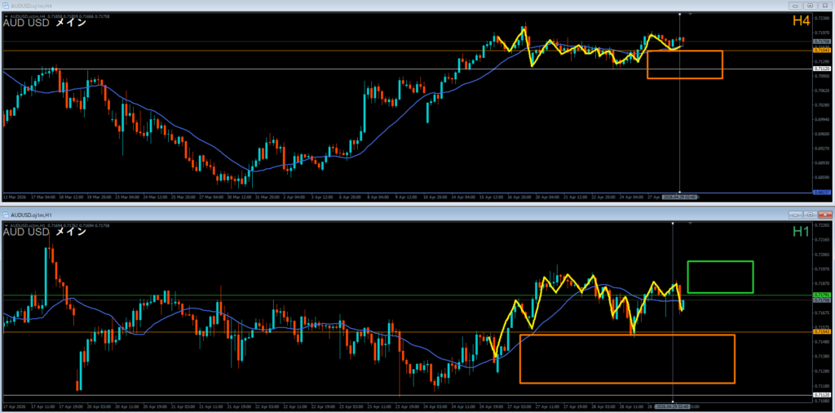Close the AUDUSD H1 chart window
Viewport: 835px width, 413px height.
click(x=824, y=215)
